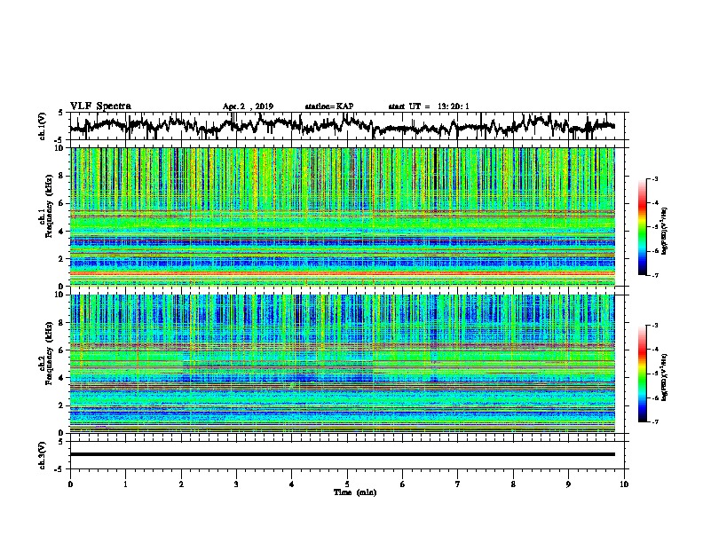Click the -3 value on ch.2 color bar
The height and width of the screenshot is (543, 703).
click(655, 326)
